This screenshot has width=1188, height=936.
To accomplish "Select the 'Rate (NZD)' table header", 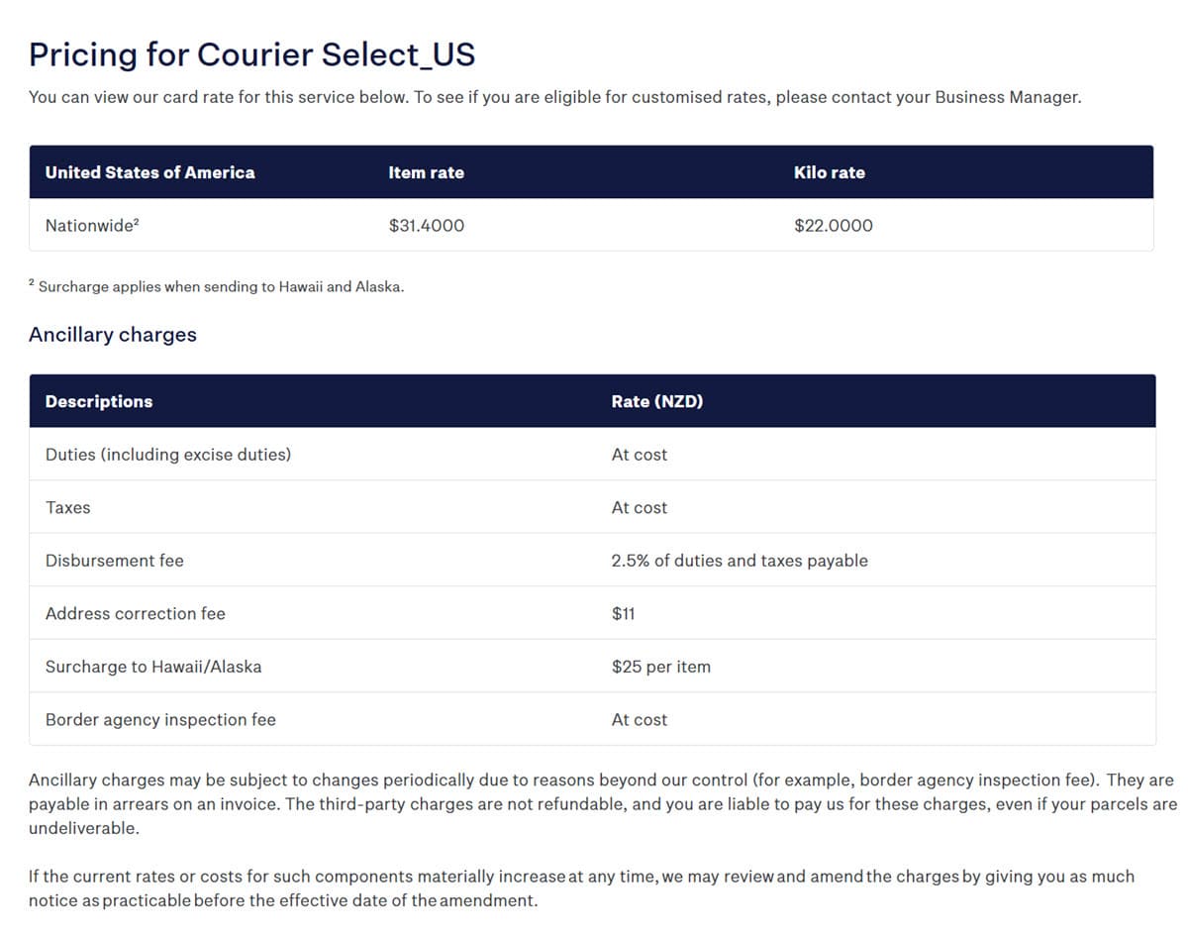I will pos(657,401).
